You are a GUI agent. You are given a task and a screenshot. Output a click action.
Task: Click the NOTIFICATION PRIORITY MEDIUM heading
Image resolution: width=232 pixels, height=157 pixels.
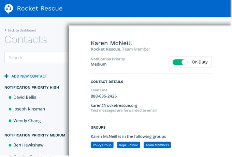click(x=35, y=135)
